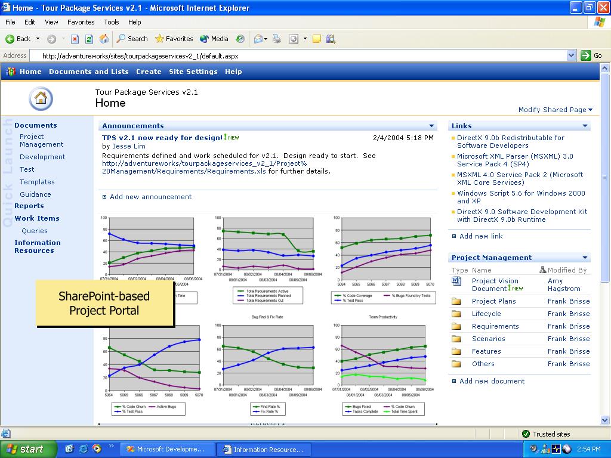
Task: Open the Development documents quick launch link
Action: click(x=42, y=157)
